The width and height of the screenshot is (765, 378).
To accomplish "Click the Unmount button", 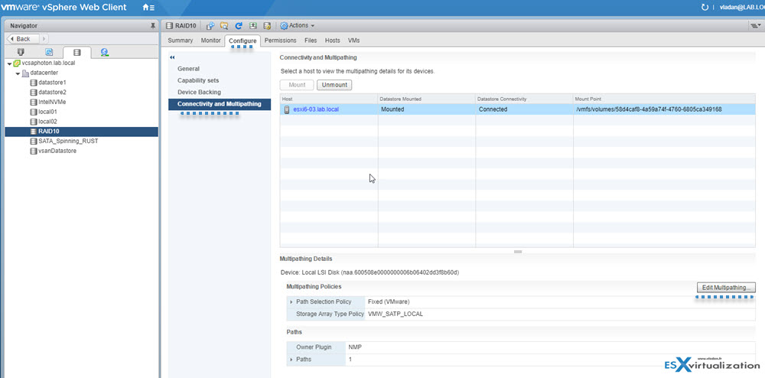I will coord(335,85).
